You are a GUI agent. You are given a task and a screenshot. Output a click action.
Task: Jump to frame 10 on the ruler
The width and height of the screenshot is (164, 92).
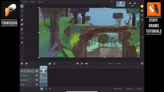(x=109, y=67)
